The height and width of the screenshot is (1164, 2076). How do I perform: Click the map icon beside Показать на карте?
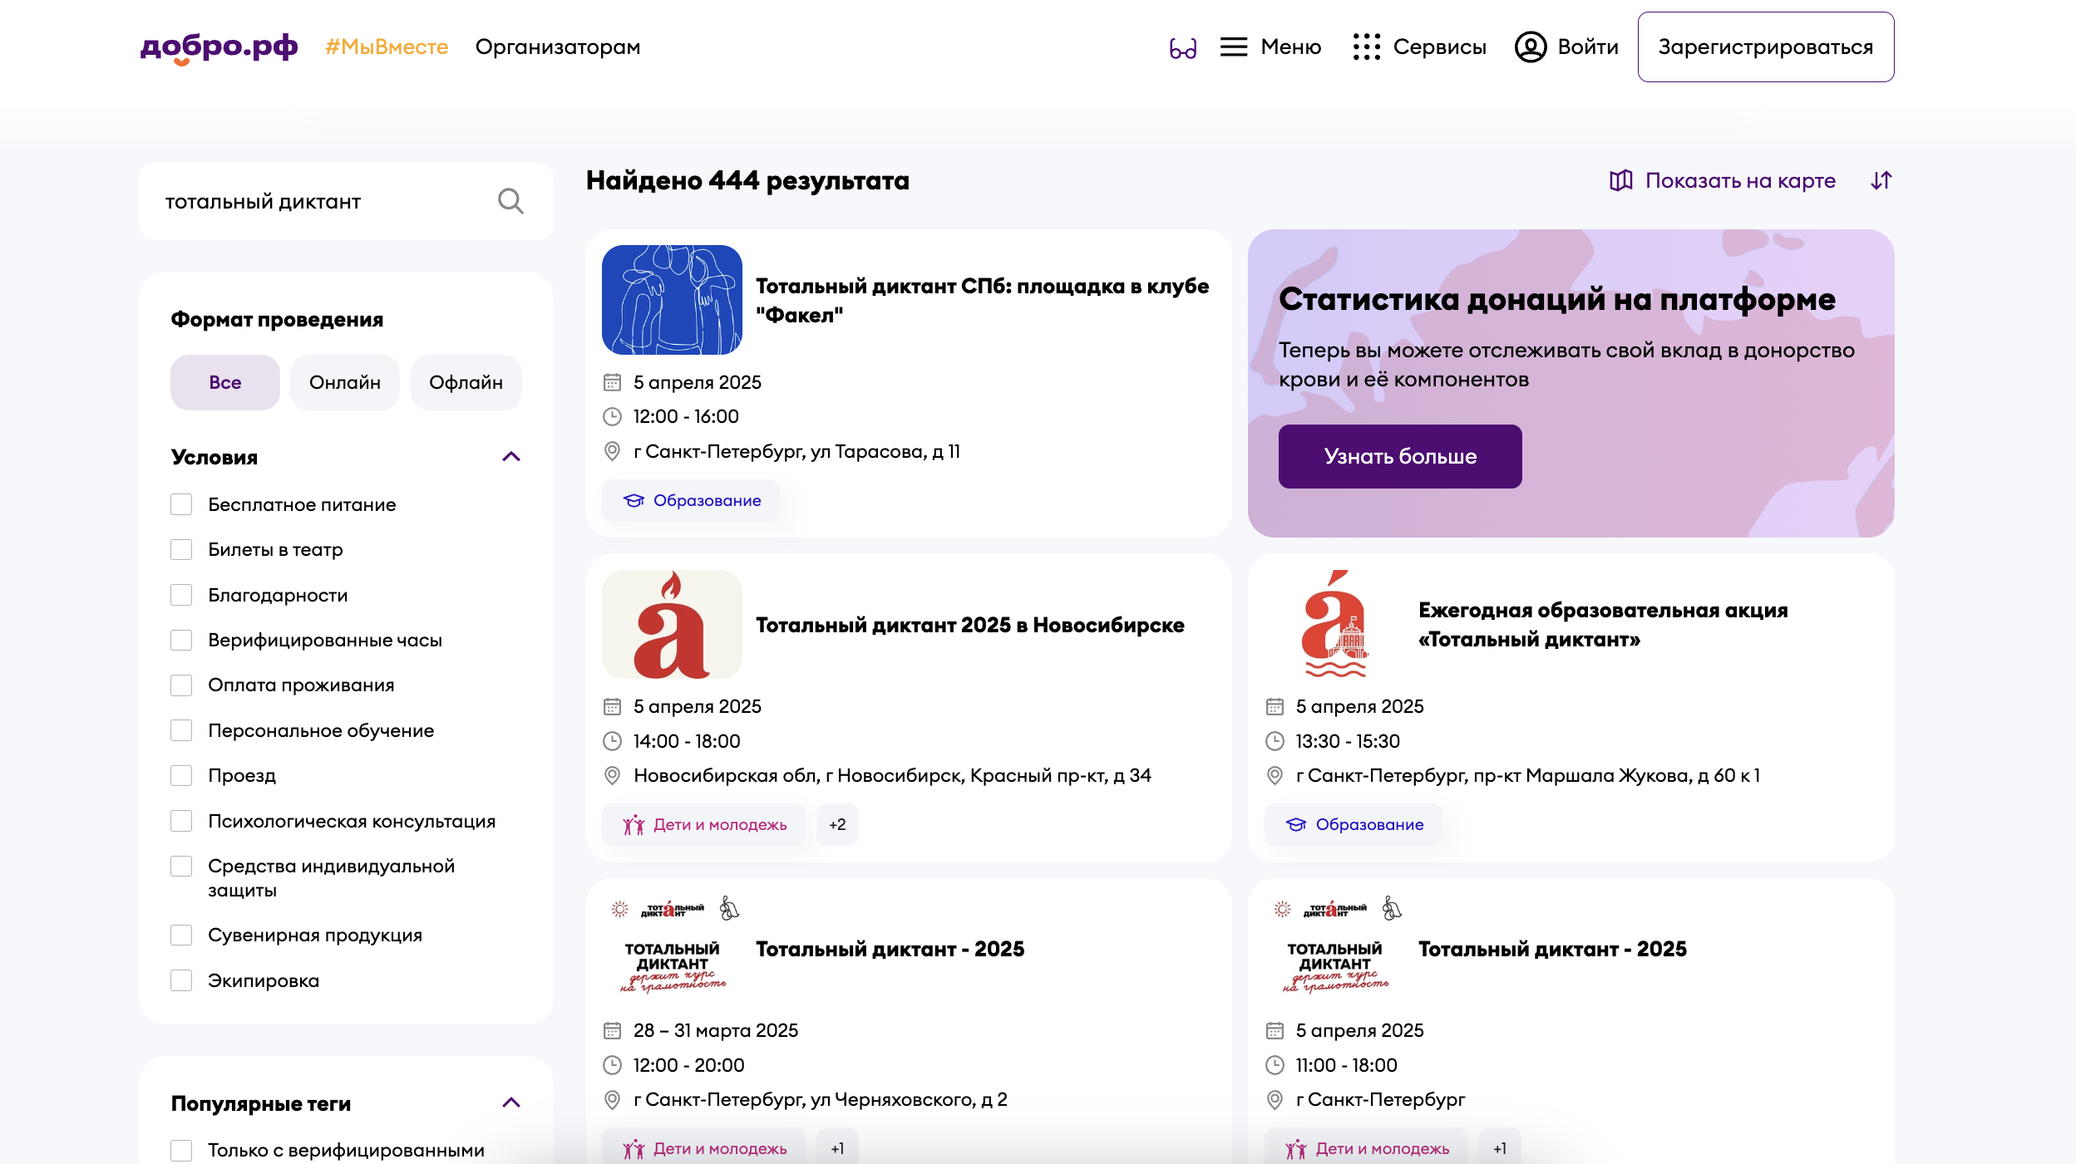1620,180
